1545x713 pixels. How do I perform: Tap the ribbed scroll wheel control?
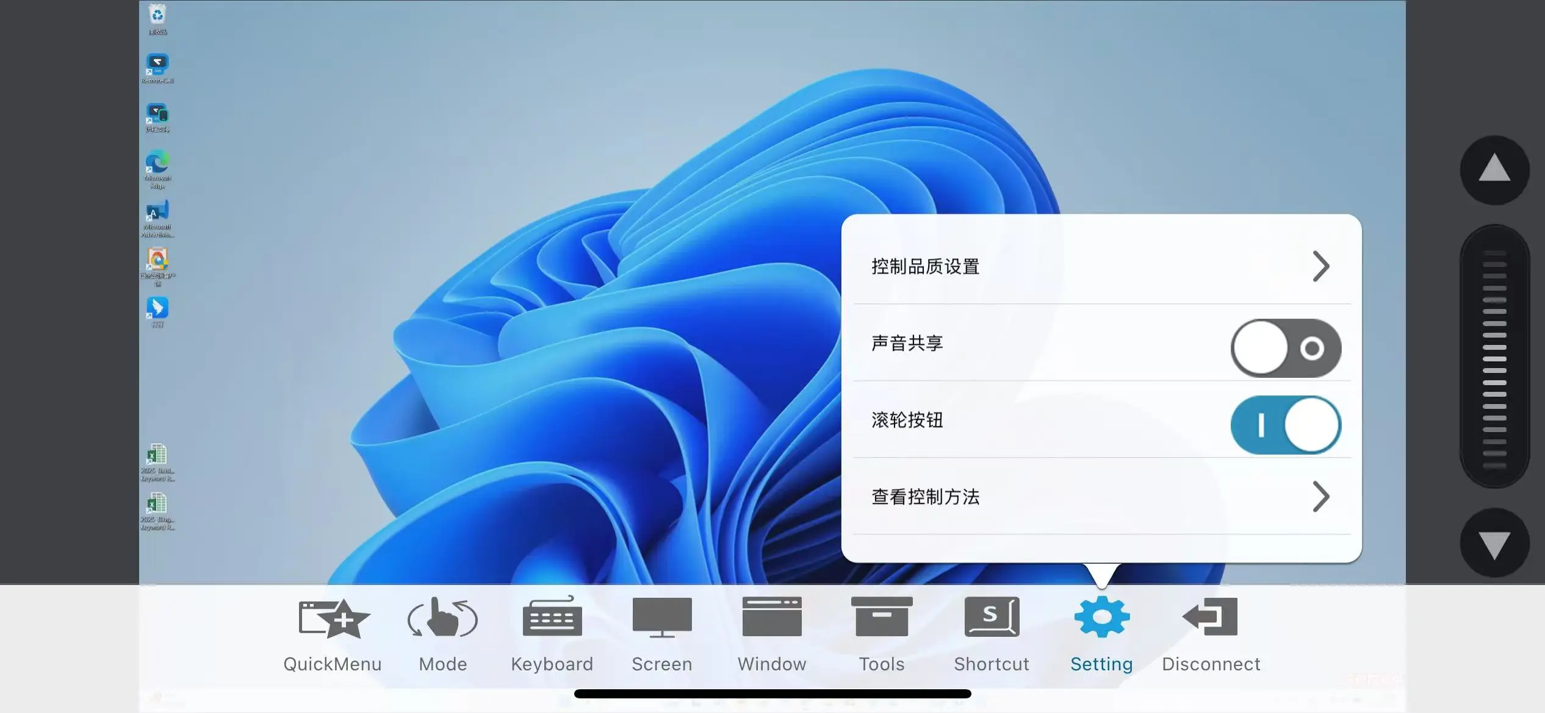pos(1494,357)
